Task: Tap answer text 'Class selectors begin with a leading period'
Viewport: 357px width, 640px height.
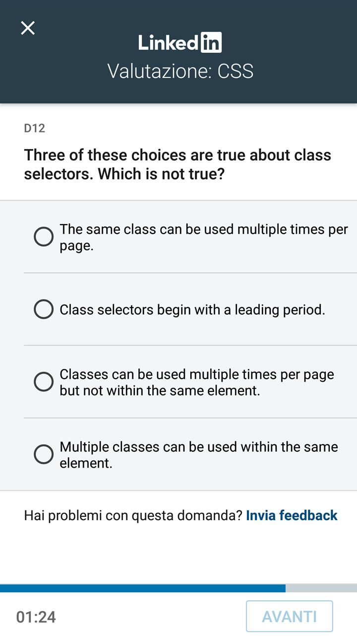Action: 192,310
